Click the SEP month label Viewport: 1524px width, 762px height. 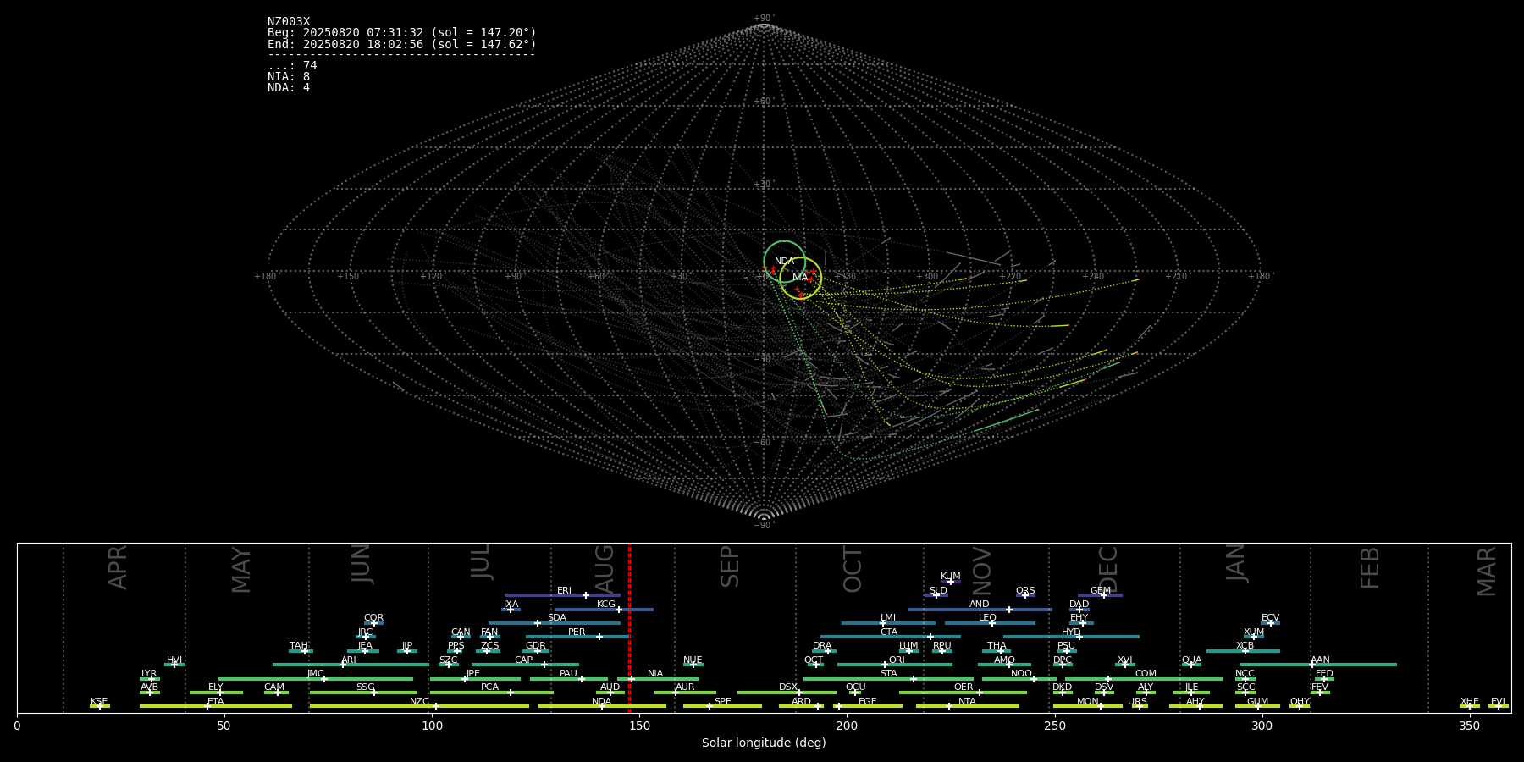(x=730, y=566)
